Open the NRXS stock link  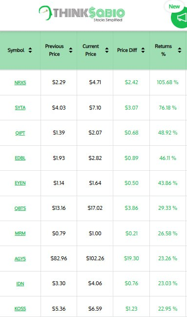point(20,83)
